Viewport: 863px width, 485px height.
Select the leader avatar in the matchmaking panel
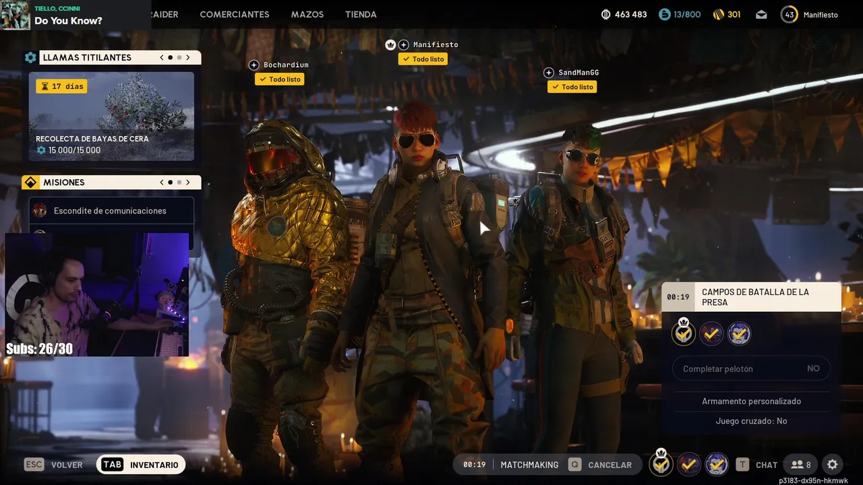[x=684, y=333]
